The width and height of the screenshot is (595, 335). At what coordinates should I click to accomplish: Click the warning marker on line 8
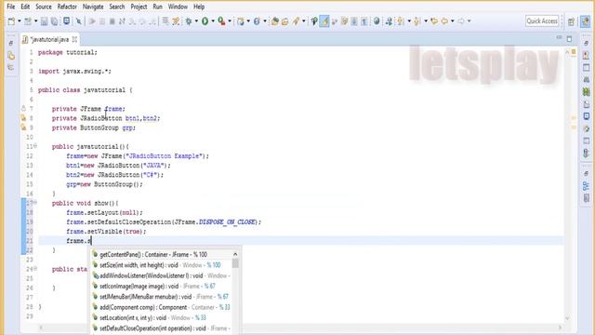[x=23, y=118]
